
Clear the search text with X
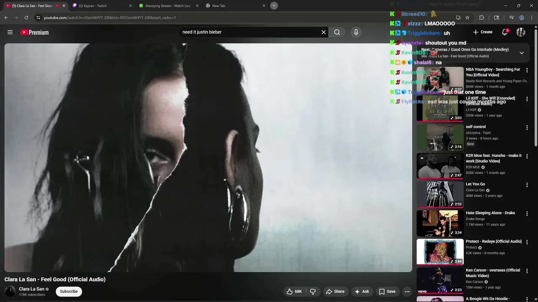point(324,32)
